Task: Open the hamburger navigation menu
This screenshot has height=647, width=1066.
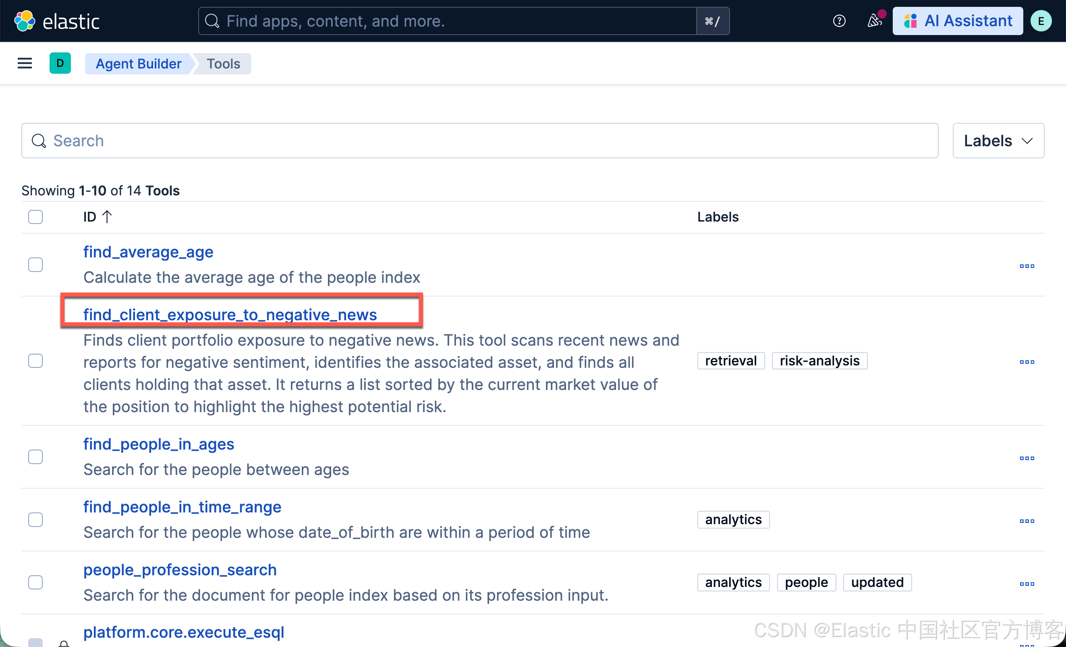Action: 25,64
